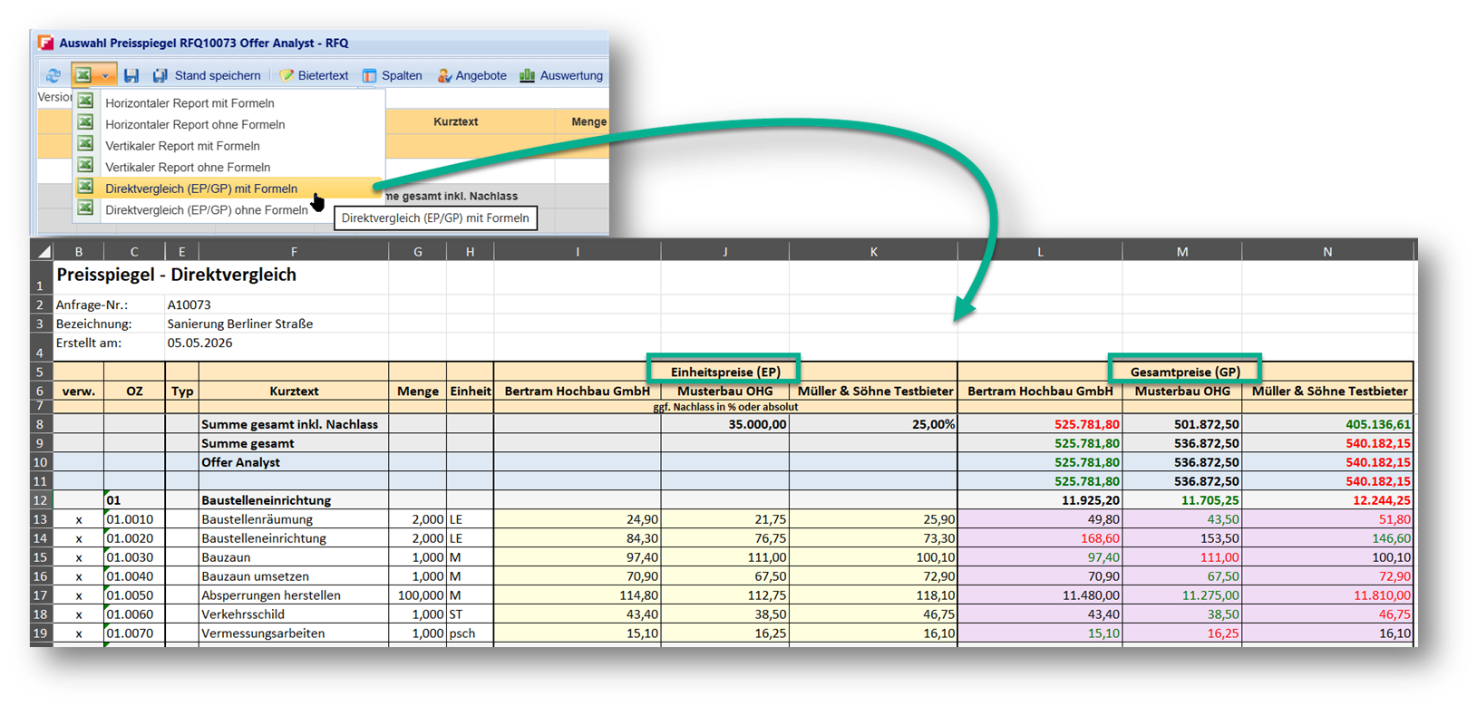Select Excel column header G
This screenshot has width=1477, height=706.
(417, 251)
